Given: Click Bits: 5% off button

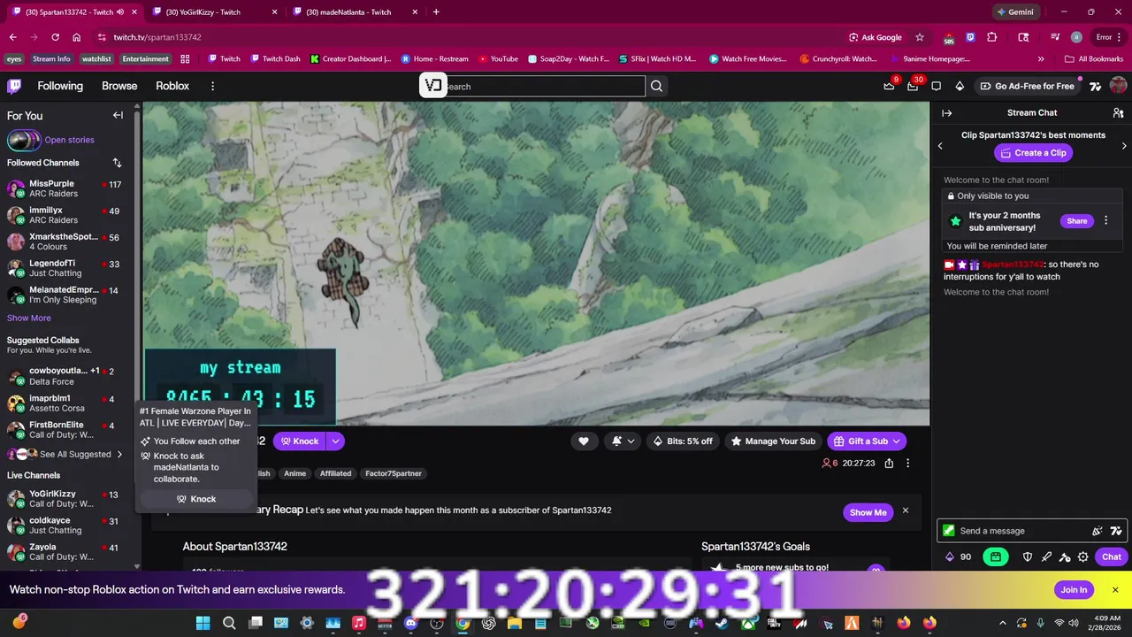Looking at the screenshot, I should click(x=683, y=441).
